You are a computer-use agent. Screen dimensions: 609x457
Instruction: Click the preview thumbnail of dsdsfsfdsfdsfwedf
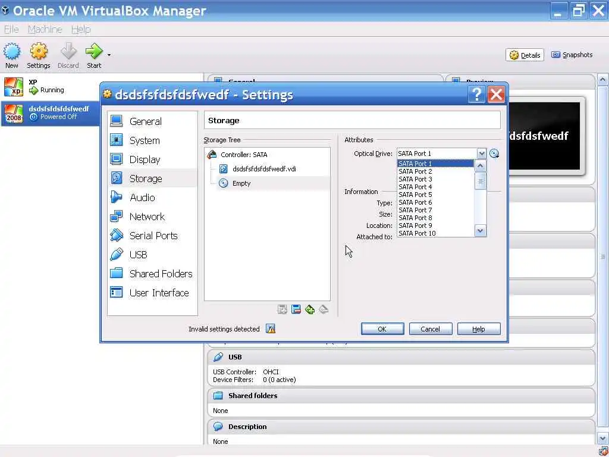point(544,136)
